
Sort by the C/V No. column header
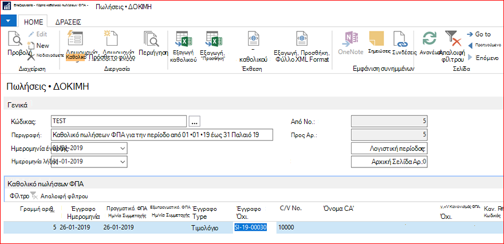click(291, 209)
